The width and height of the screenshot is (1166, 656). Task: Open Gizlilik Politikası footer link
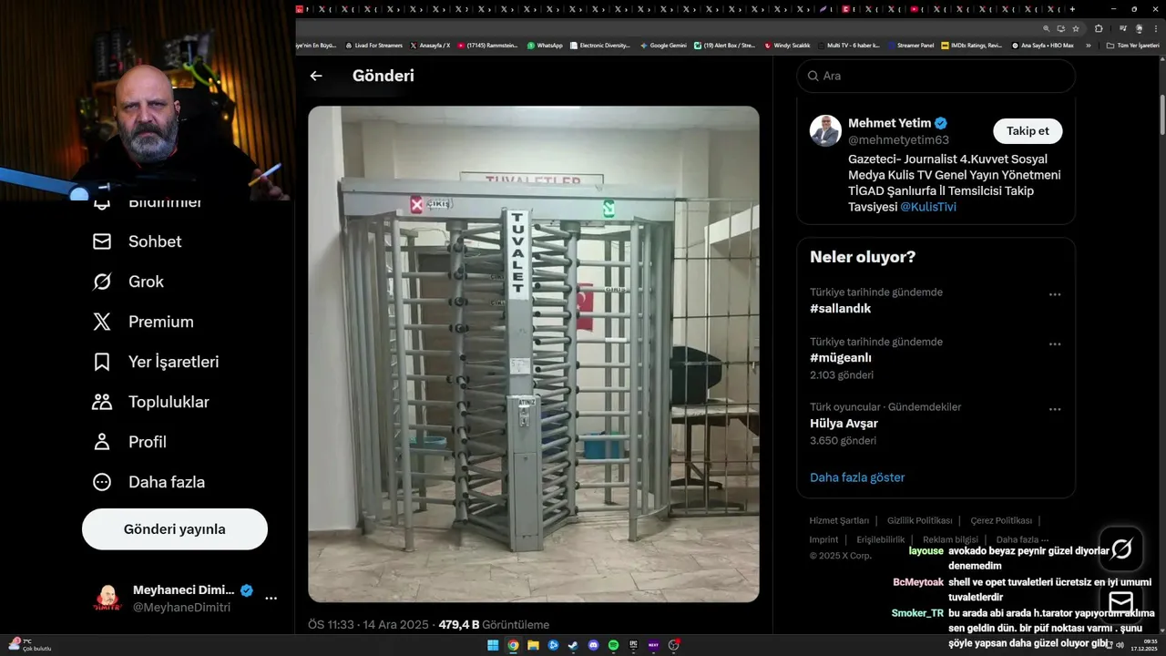(920, 521)
